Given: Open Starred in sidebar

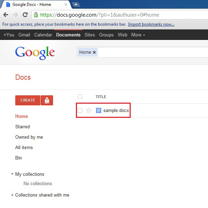Looking at the screenshot, I should click(23, 127).
